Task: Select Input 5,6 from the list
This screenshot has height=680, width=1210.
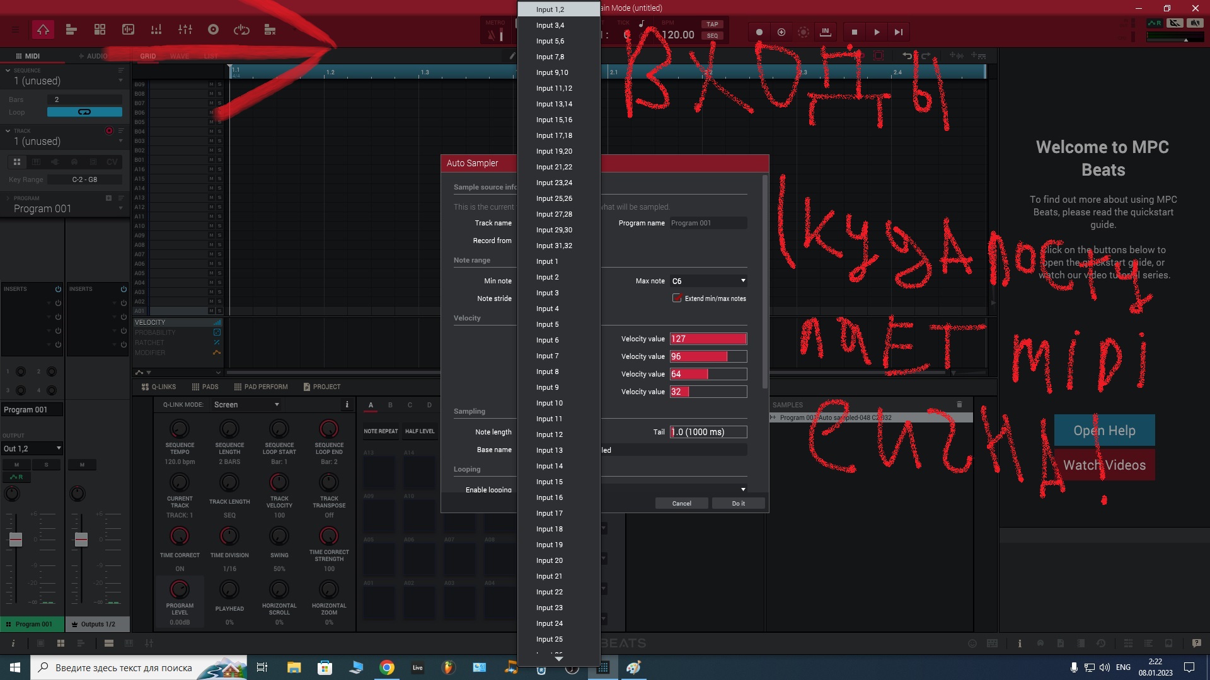Action: [x=550, y=41]
